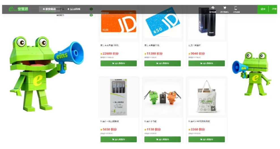
Task: Select the 袖包配饰 category item
Action: (x=60, y=15)
